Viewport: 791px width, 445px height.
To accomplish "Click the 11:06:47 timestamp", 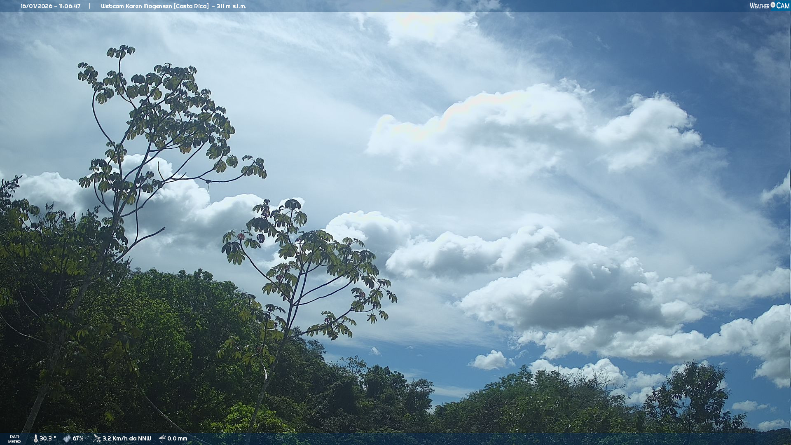I will (x=69, y=6).
